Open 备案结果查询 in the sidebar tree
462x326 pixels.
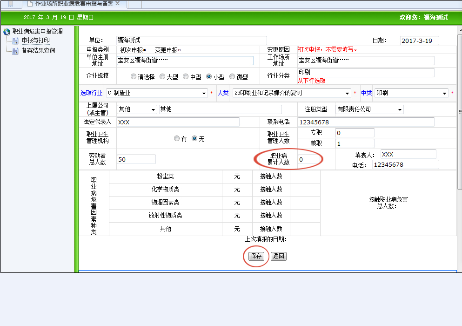coord(39,50)
